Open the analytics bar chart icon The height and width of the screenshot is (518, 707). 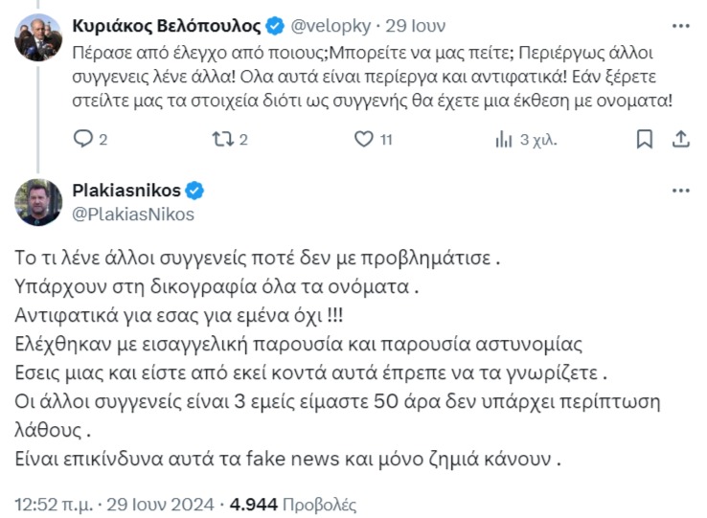pos(504,140)
